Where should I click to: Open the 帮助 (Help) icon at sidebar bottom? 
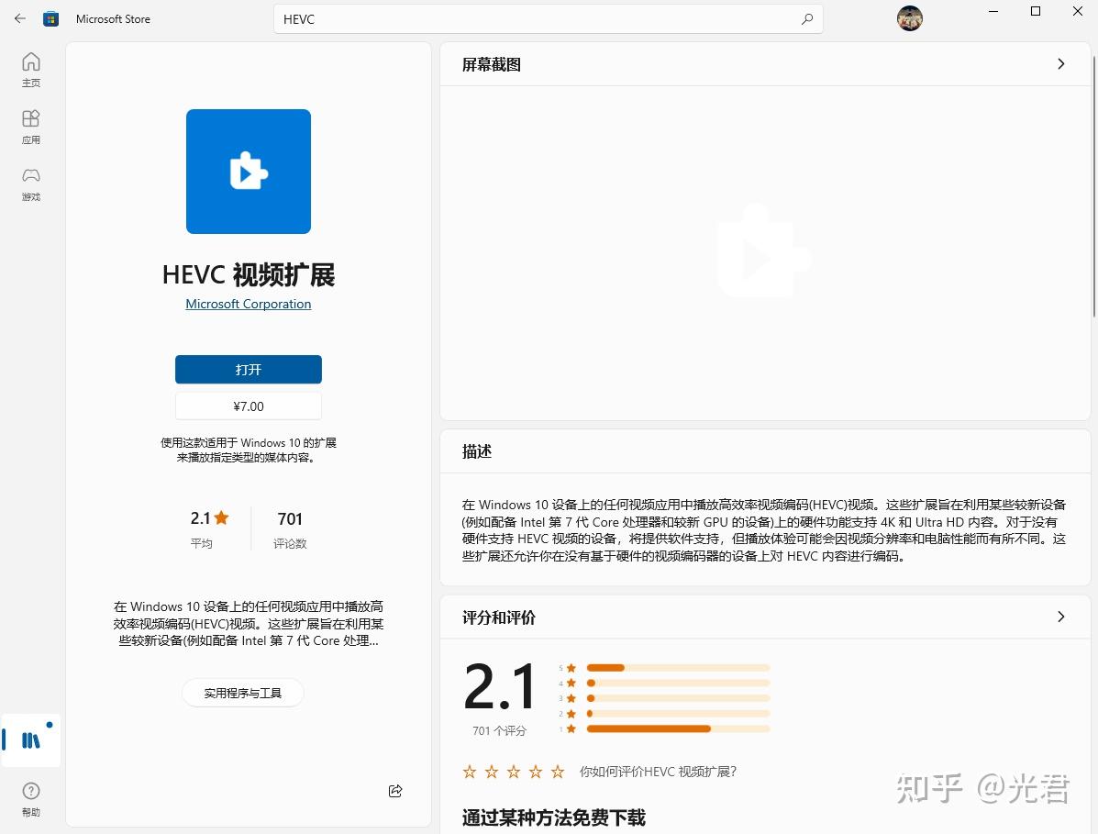[x=30, y=796]
